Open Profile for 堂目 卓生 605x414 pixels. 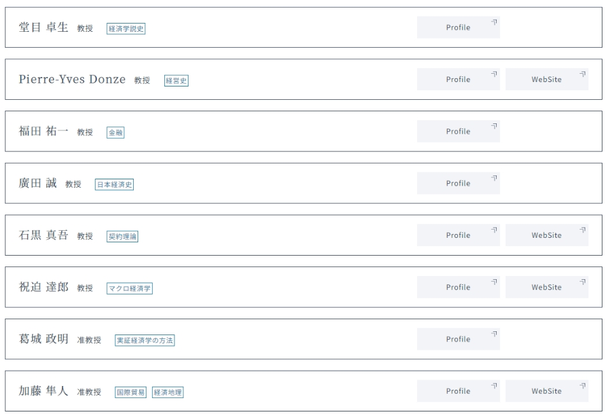point(459,27)
